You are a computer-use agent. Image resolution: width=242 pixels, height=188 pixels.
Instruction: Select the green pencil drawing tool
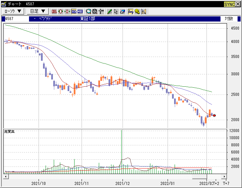tap(110, 11)
